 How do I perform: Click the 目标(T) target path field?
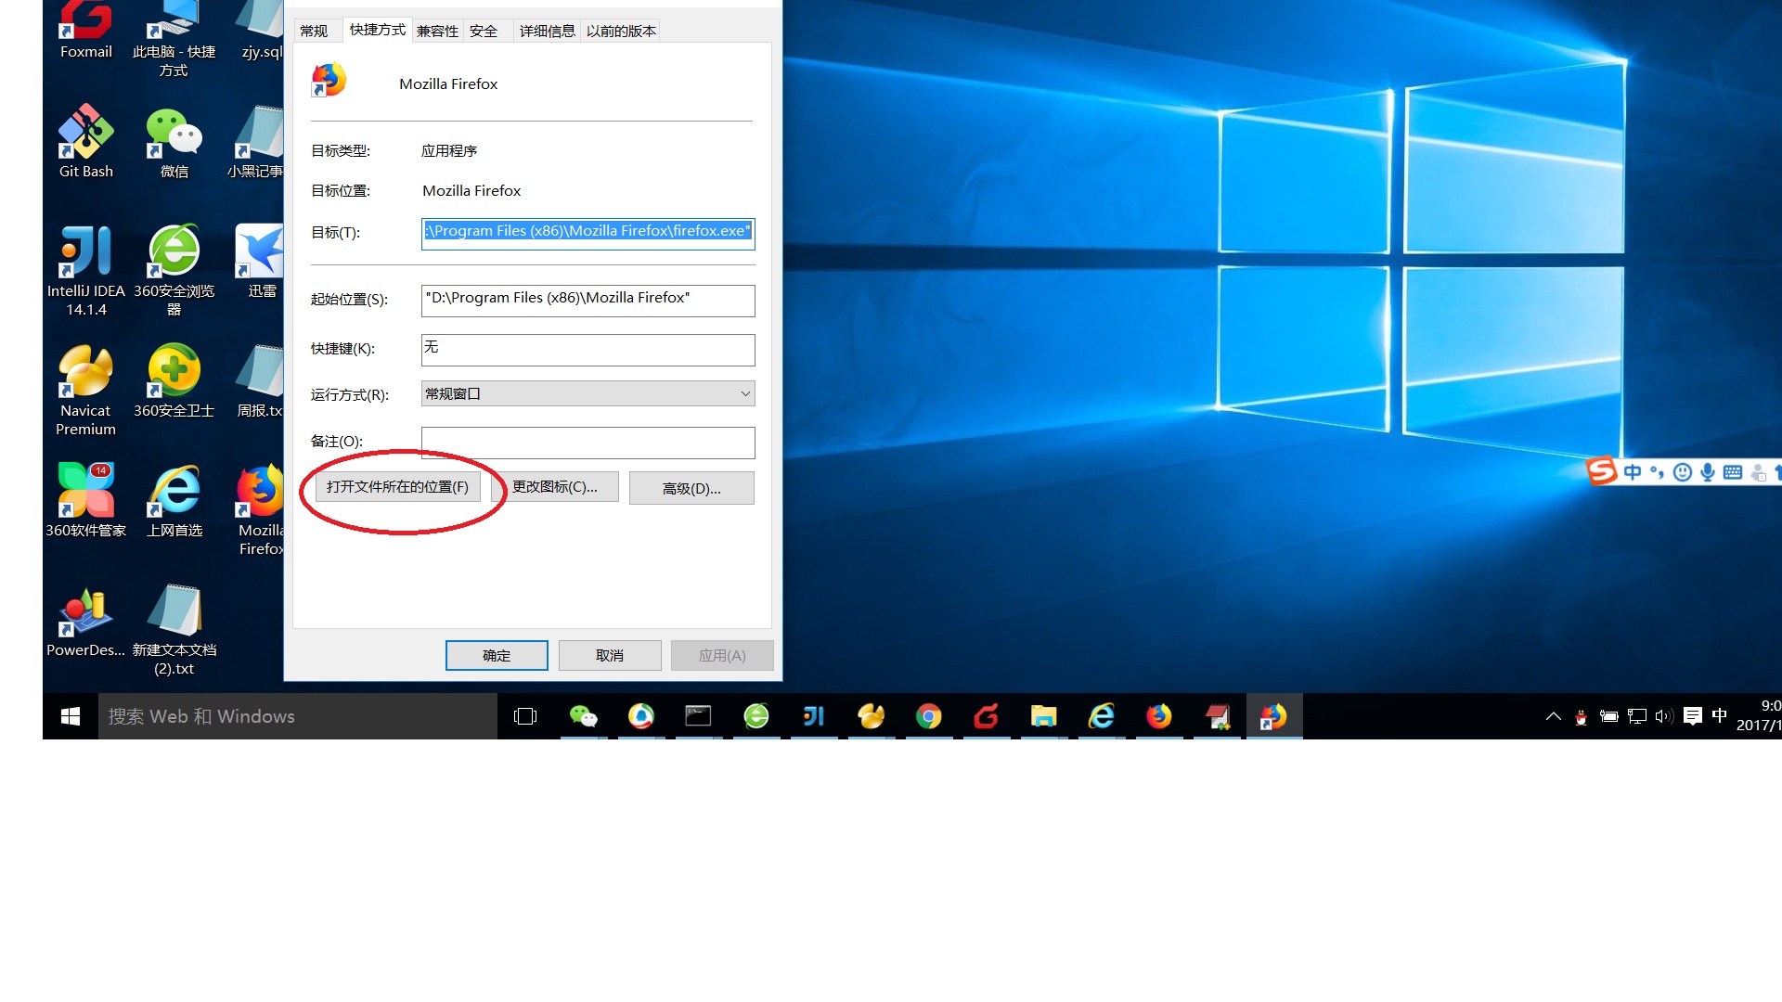pyautogui.click(x=588, y=232)
